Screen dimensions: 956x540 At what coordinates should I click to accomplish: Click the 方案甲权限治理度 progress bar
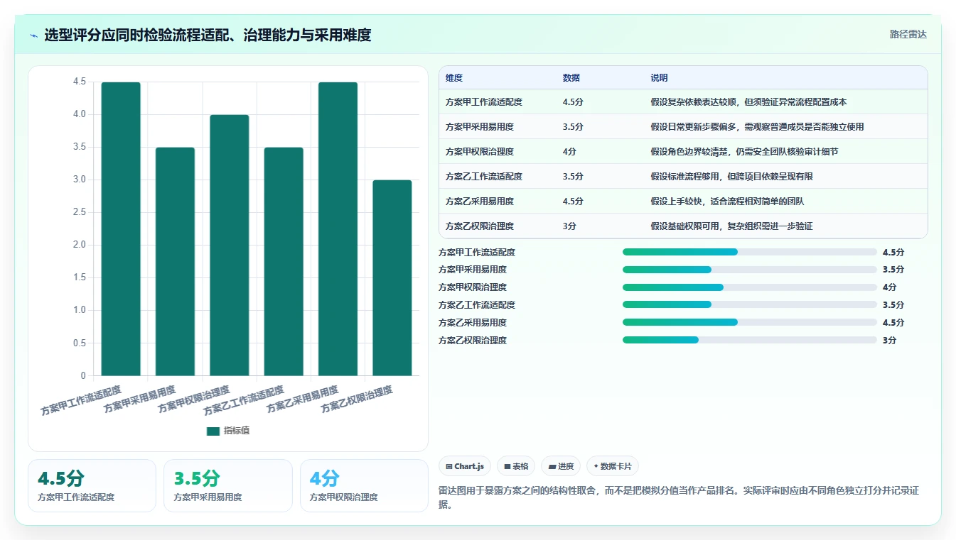point(750,287)
